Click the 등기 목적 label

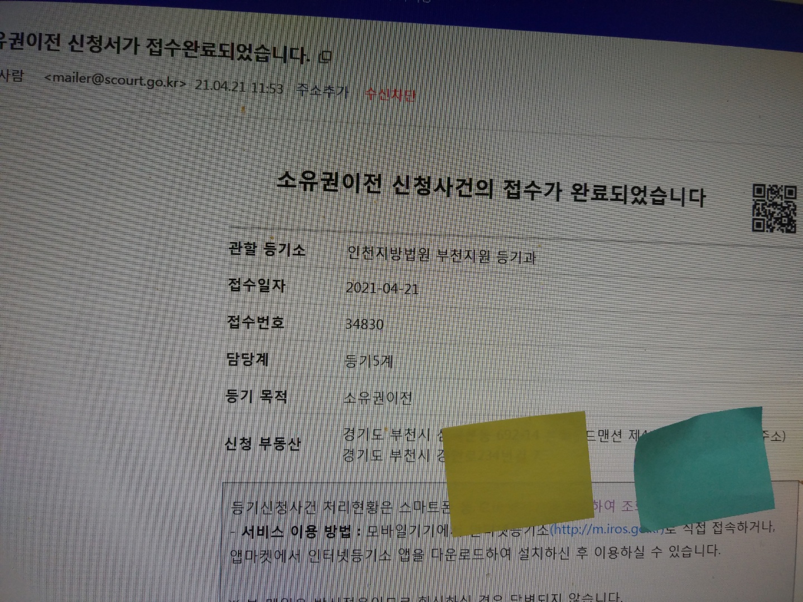[x=257, y=396]
